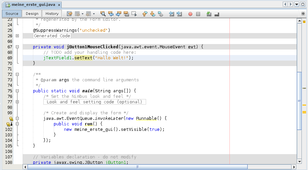Click the horizontal scrollbar thumb

(x=137, y=167)
